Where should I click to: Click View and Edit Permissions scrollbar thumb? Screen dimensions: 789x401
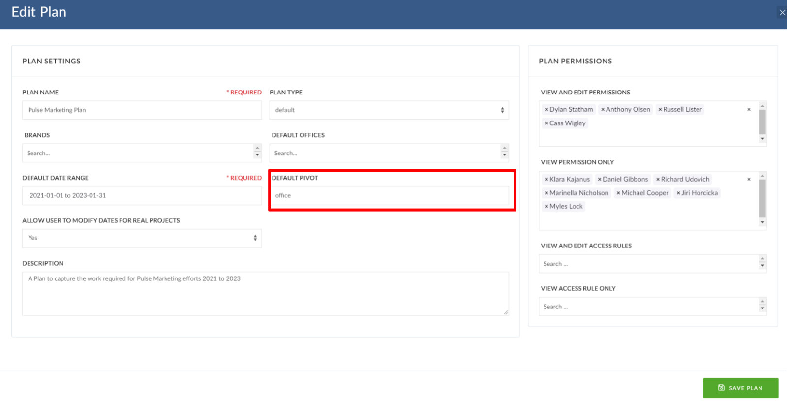coord(762,122)
